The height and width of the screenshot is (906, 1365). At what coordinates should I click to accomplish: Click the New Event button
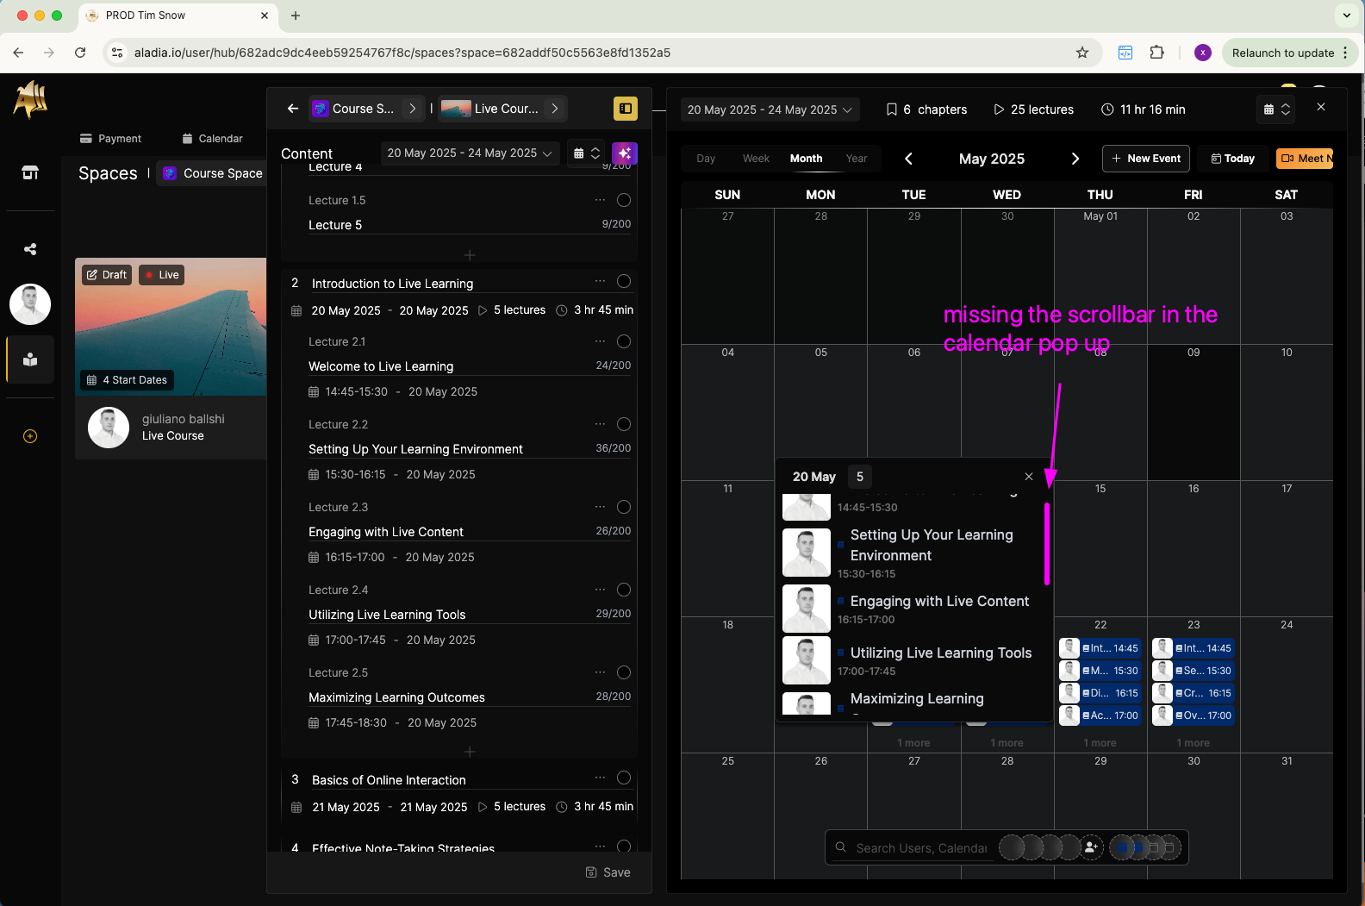[1146, 159]
